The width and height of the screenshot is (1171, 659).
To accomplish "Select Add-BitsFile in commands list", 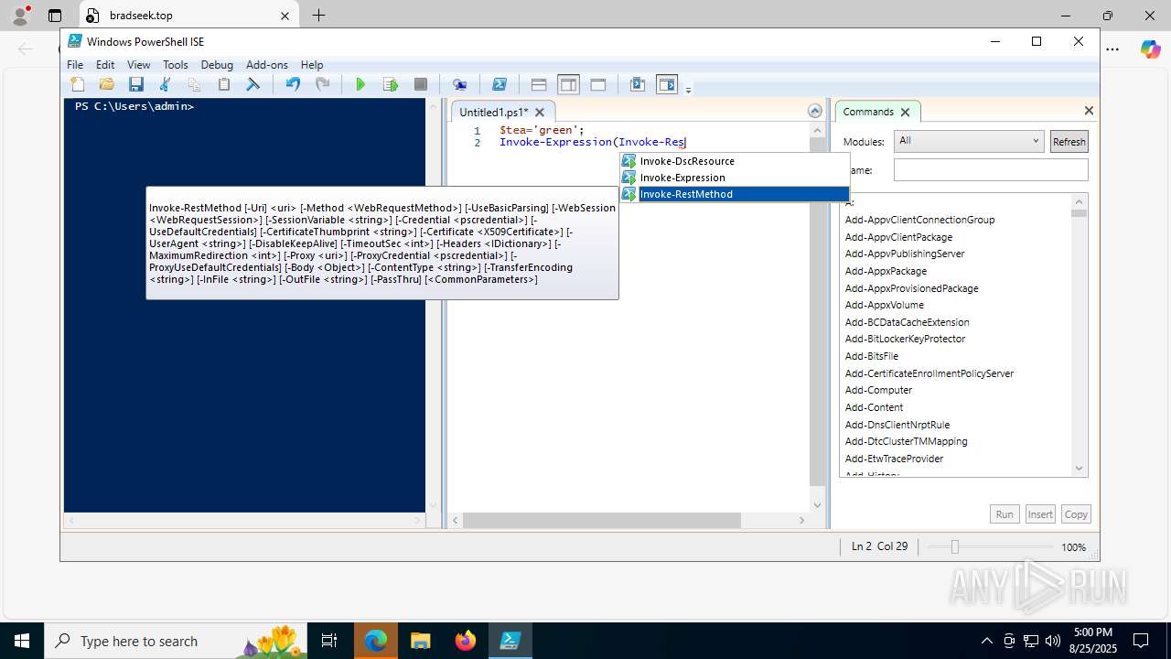I will (x=872, y=356).
